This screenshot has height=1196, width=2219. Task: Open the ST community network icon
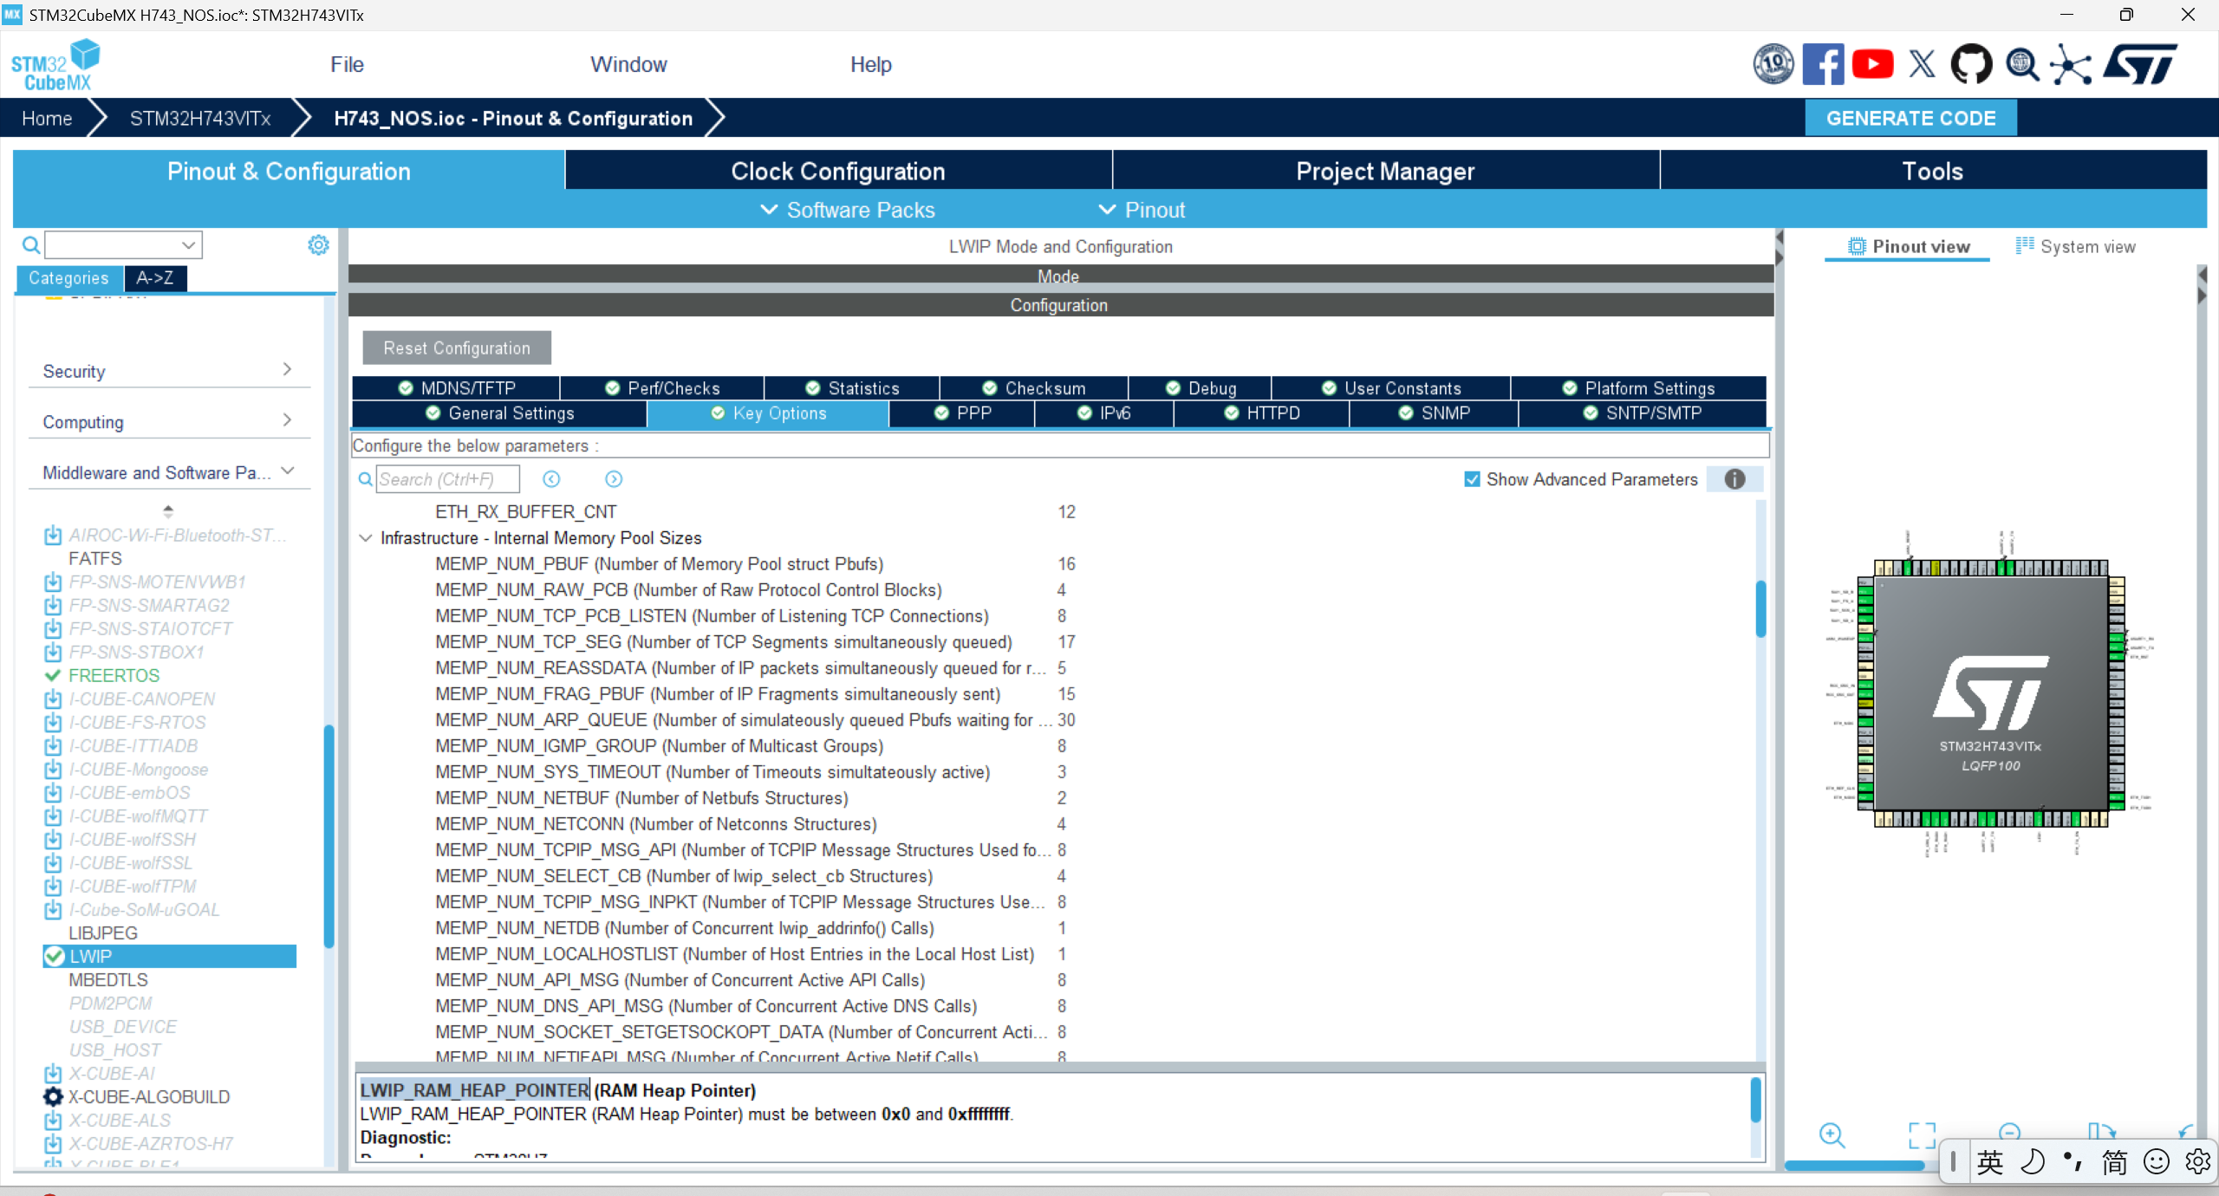(2071, 64)
